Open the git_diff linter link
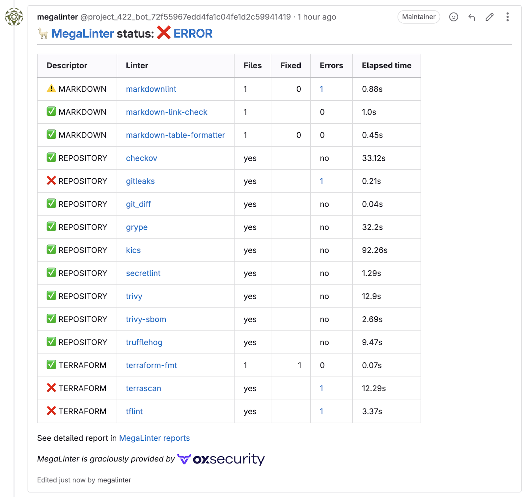Image resolution: width=527 pixels, height=497 pixels. pyautogui.click(x=138, y=204)
